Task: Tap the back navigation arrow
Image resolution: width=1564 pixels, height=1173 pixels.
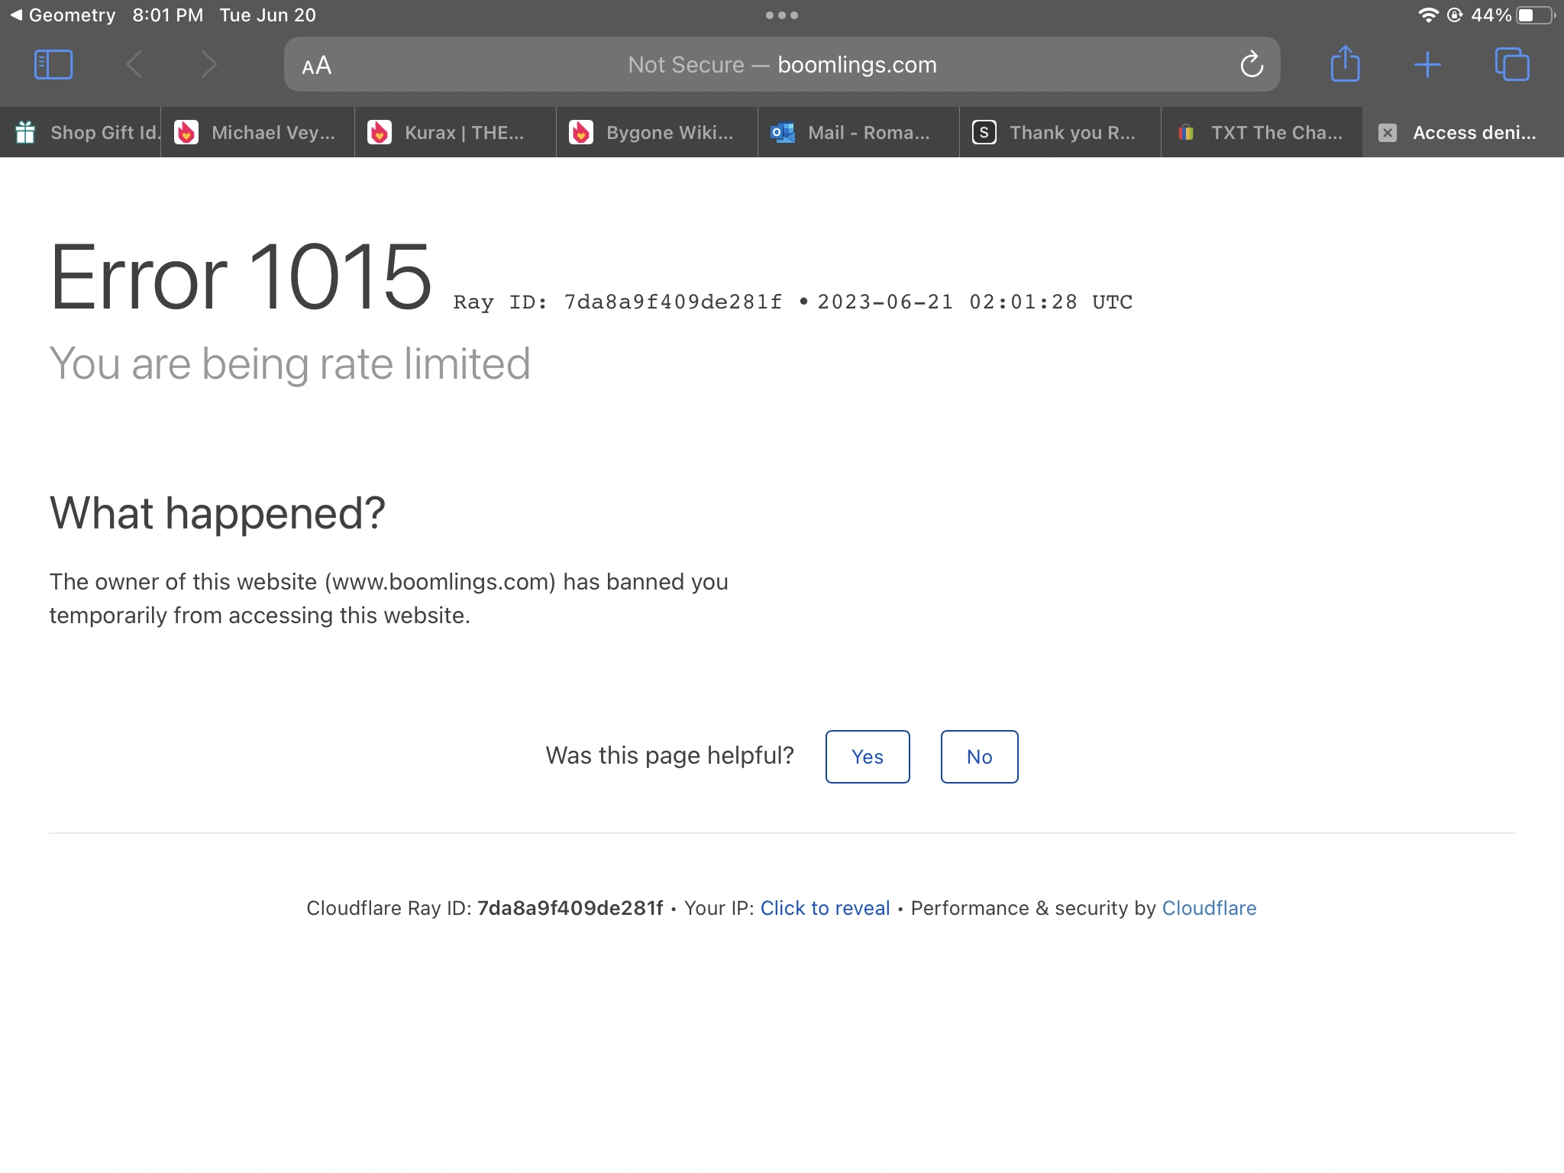Action: click(134, 65)
